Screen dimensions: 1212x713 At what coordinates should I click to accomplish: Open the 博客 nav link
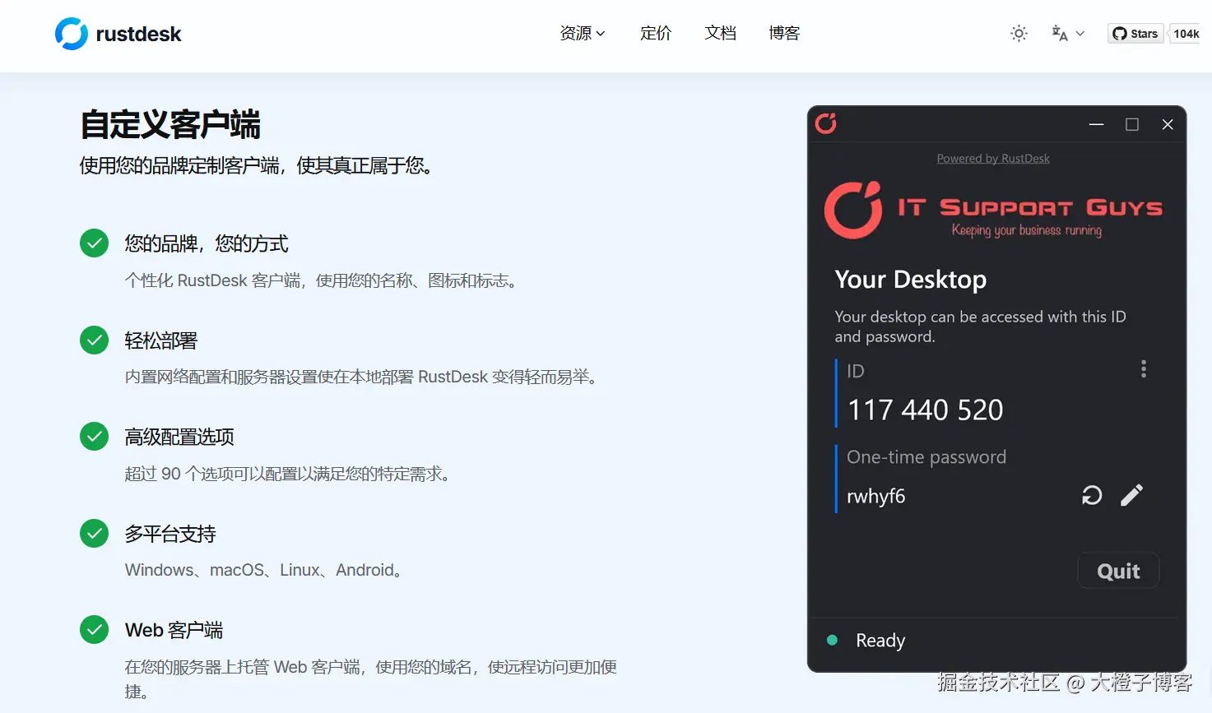784,33
